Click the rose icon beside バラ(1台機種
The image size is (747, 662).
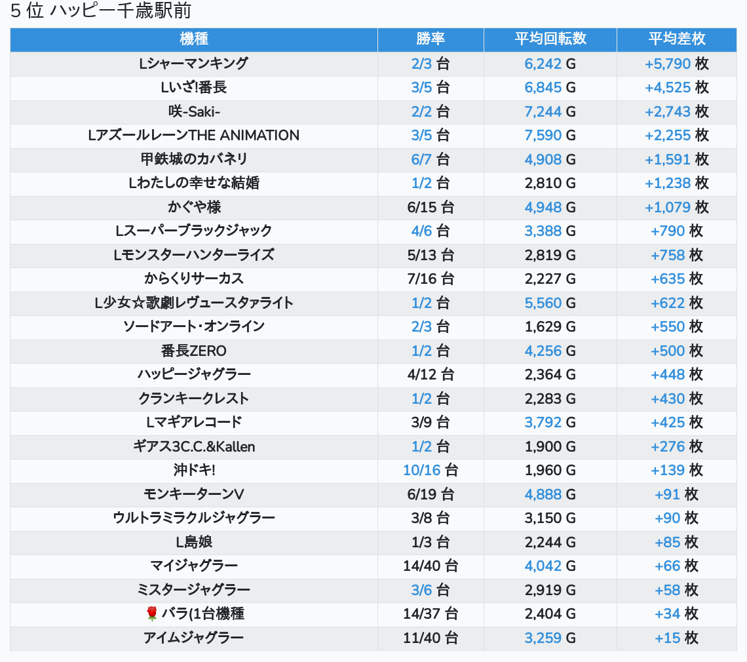[151, 613]
